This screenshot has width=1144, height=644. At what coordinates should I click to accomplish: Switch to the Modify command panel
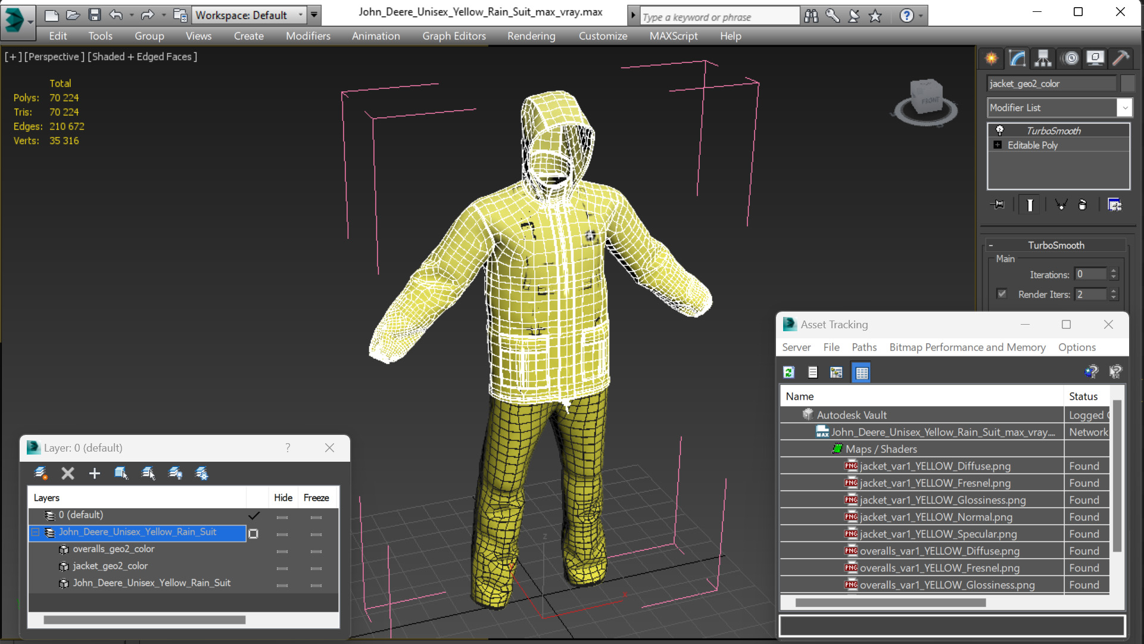point(1017,58)
